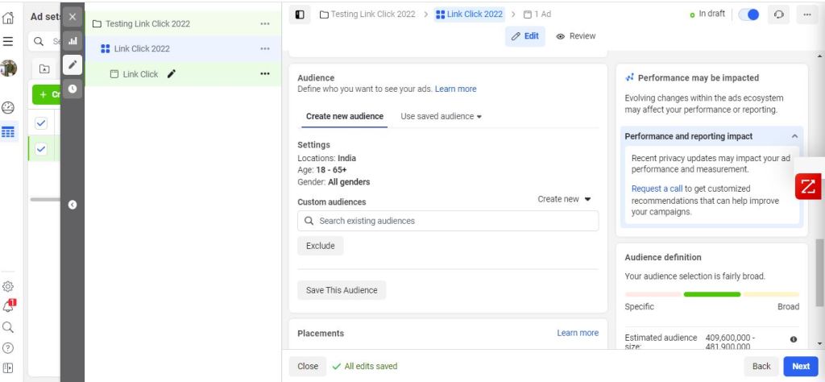Switch to the Create new audience tab
Screen dimensions: 825x382
click(344, 116)
